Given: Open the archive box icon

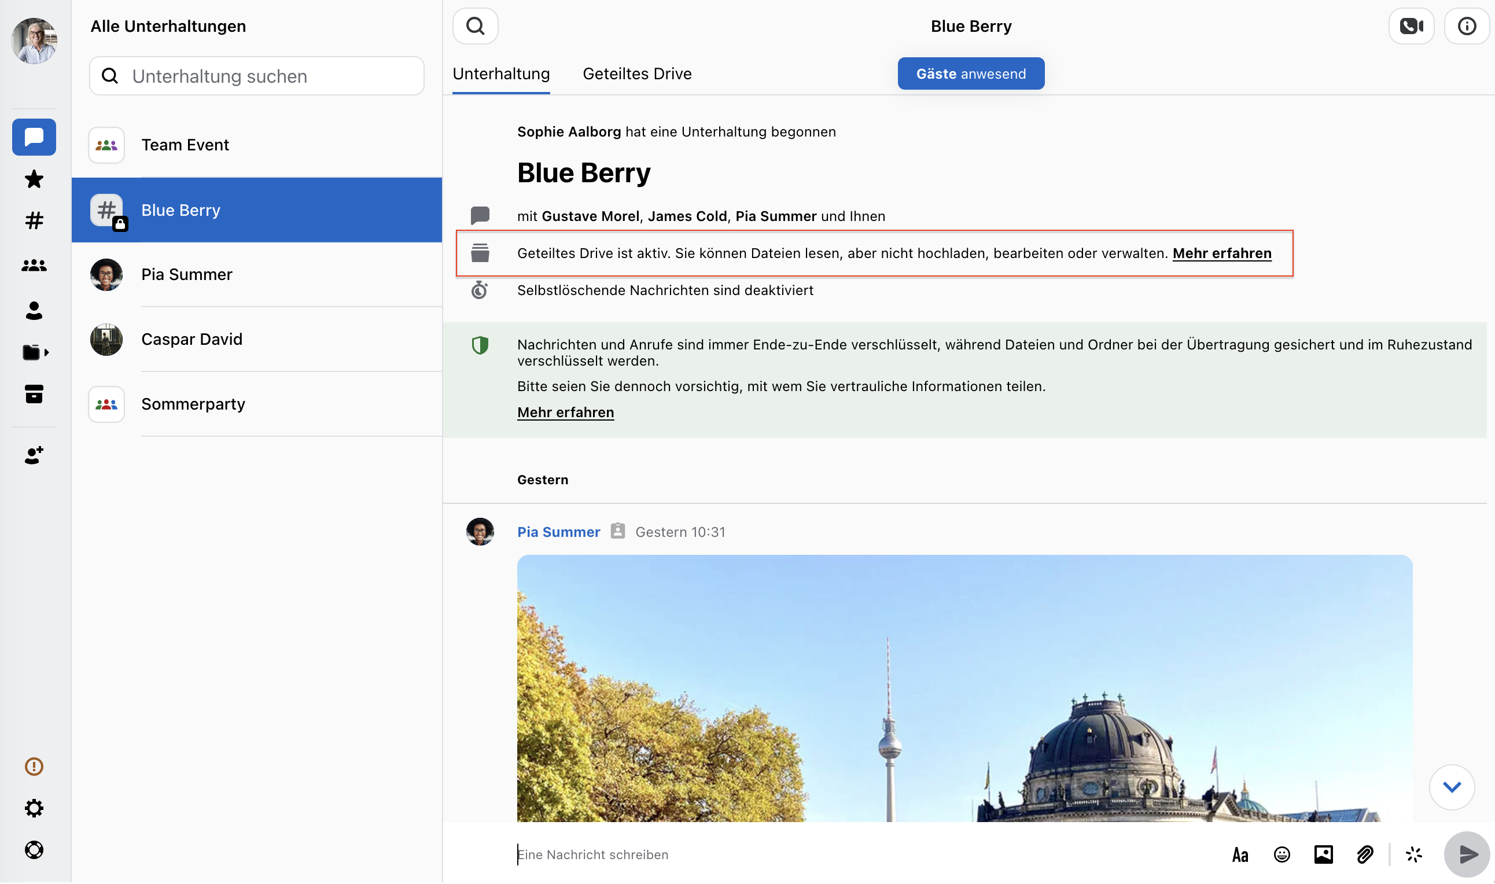Looking at the screenshot, I should click(34, 395).
